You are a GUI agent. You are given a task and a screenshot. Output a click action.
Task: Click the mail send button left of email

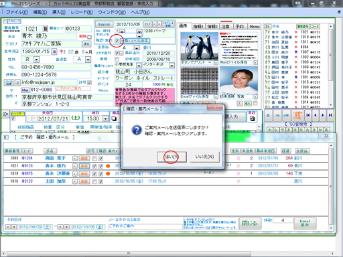coord(9,82)
